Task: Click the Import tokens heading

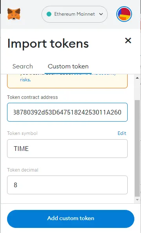Action: pyautogui.click(x=48, y=43)
